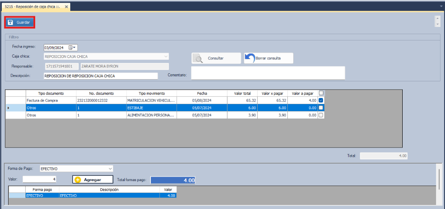Check the ESTIBAJE row checkbox
Image resolution: width=445 pixels, height=209 pixels.
click(321, 108)
